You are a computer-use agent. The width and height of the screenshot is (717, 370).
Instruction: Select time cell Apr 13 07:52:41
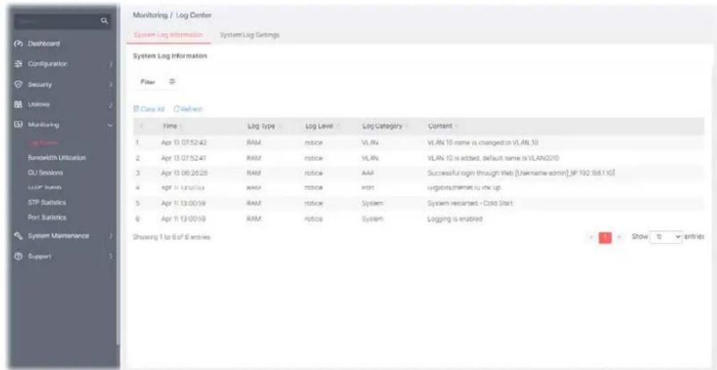(x=184, y=158)
